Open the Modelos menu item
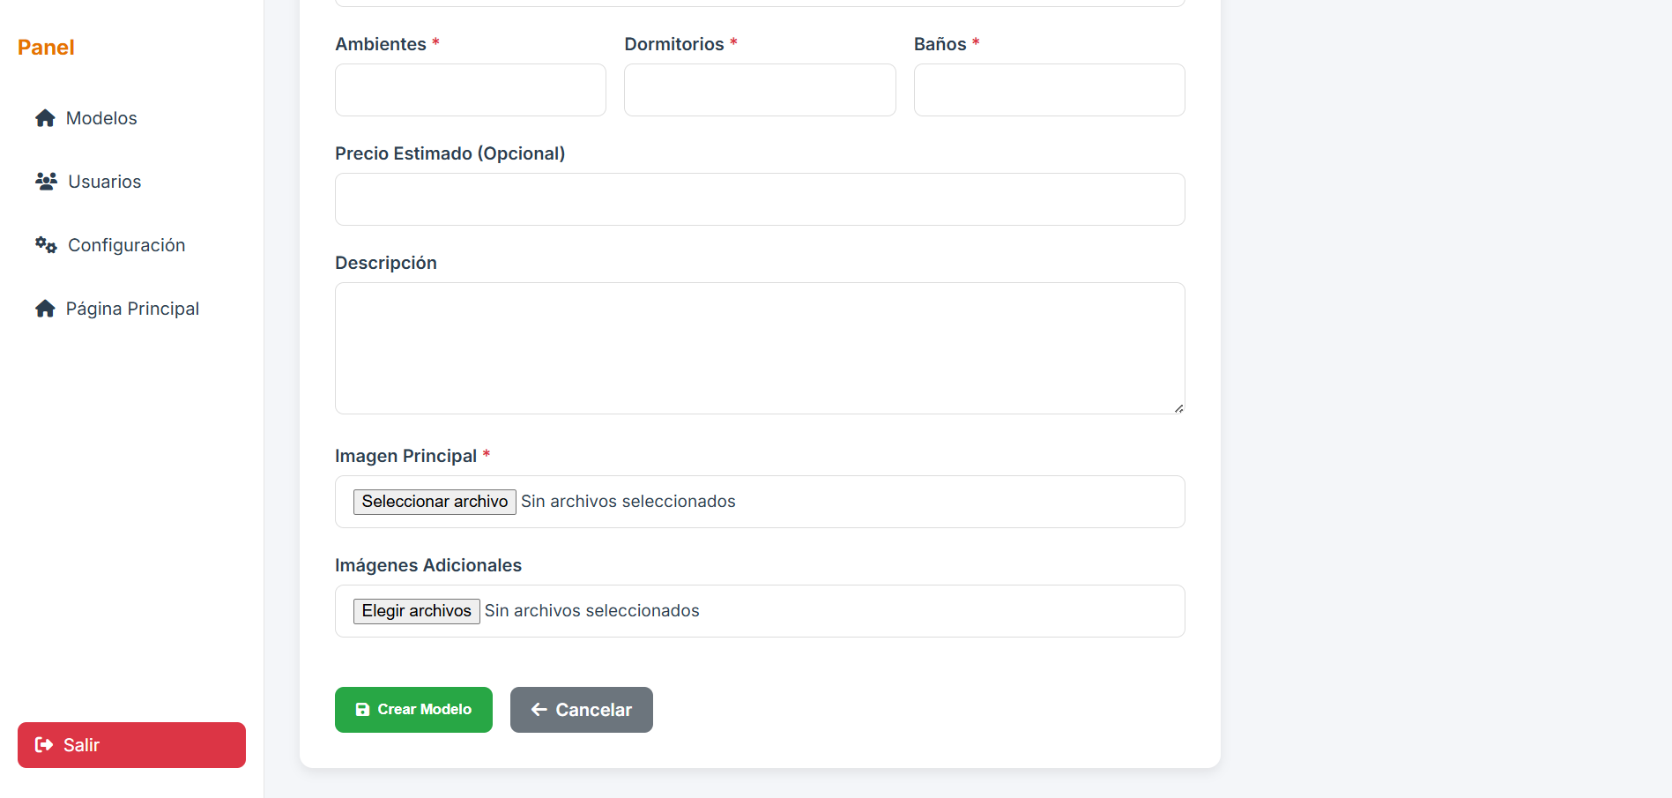Image resolution: width=1672 pixels, height=798 pixels. point(101,118)
